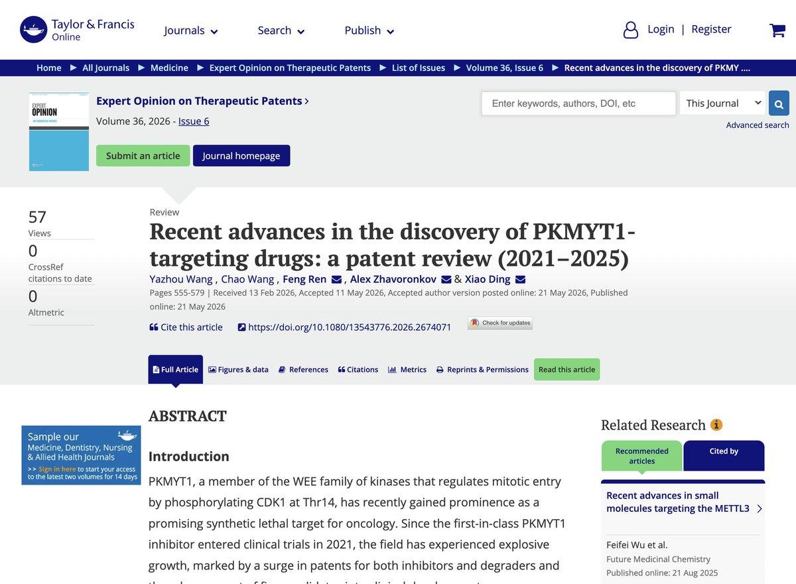This screenshot has height=584, width=796.
Task: Select the Cited by tab
Action: pos(724,456)
